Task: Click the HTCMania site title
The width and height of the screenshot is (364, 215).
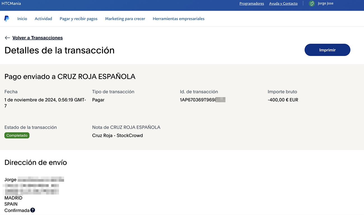Action: point(11,4)
